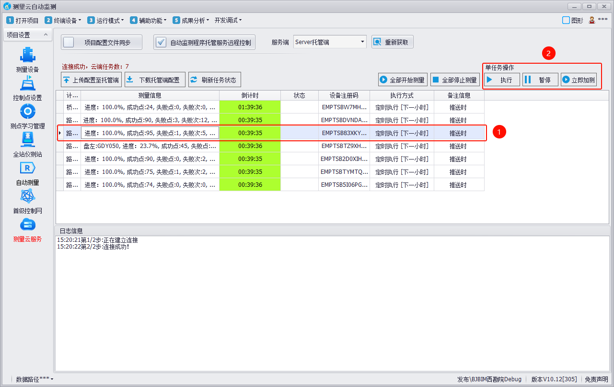Open 测点学习管理 in the sidebar
The height and width of the screenshot is (387, 614).
(27, 112)
